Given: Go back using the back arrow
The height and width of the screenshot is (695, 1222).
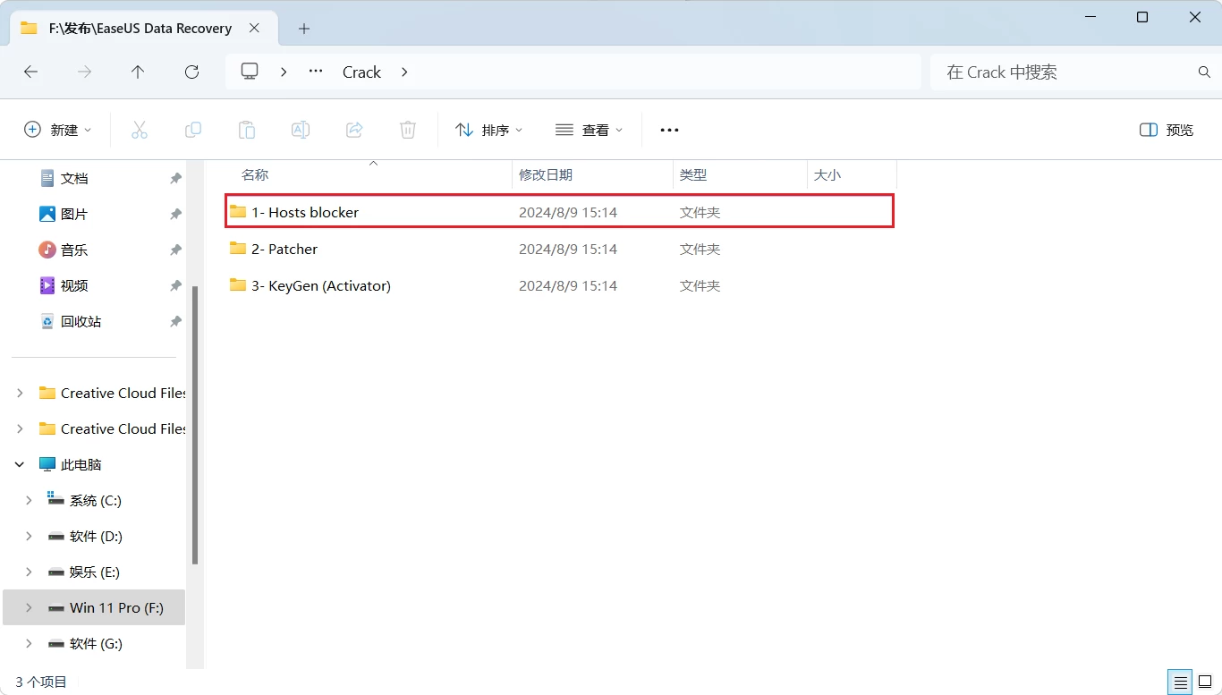Looking at the screenshot, I should [31, 72].
